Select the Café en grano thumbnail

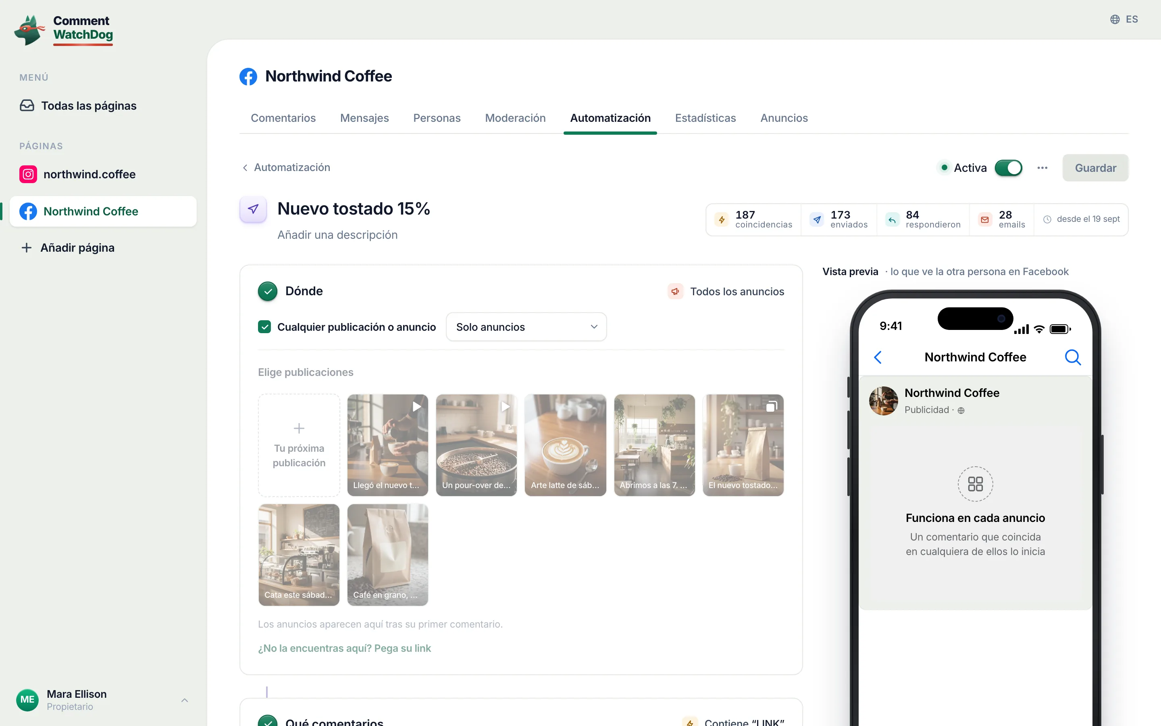388,555
